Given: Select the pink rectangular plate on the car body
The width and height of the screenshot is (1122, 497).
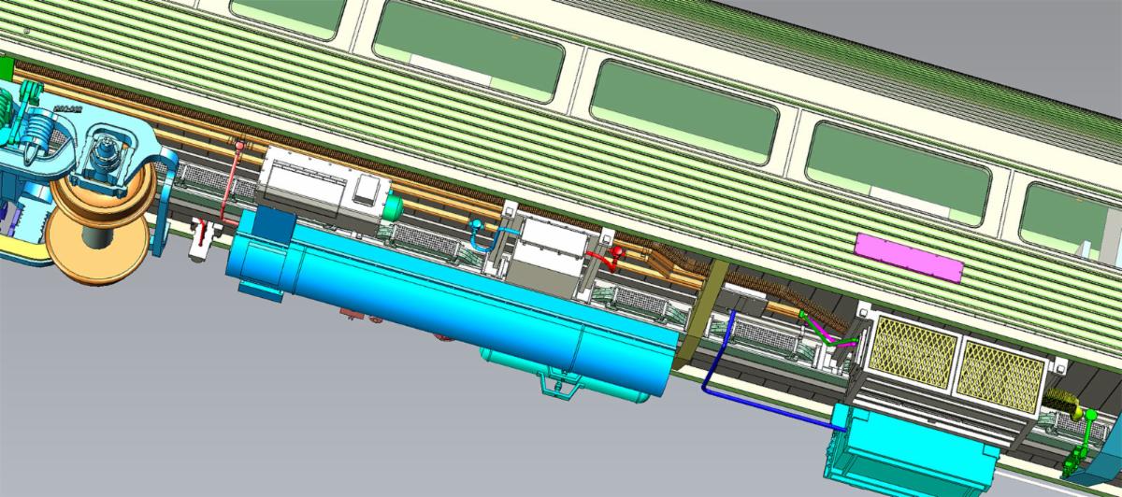Looking at the screenshot, I should tap(909, 257).
